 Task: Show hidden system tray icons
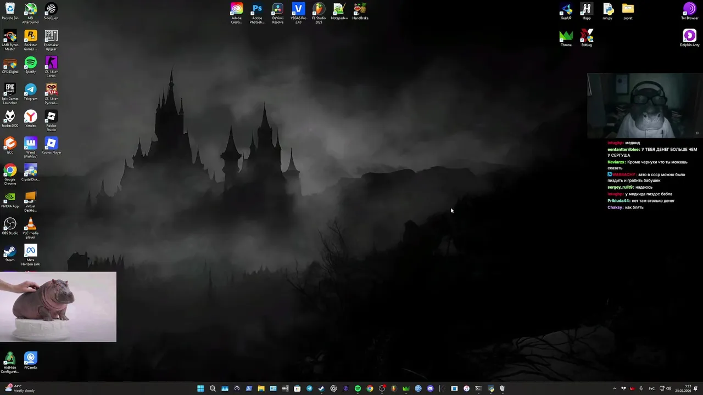pos(615,388)
